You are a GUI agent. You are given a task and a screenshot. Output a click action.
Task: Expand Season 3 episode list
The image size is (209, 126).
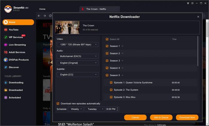[122, 61]
